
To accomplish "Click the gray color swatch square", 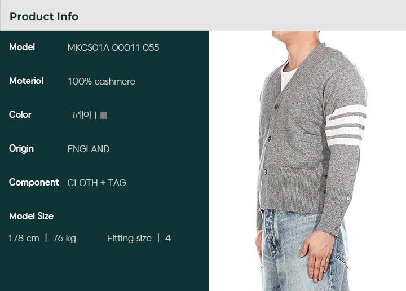I will (x=104, y=115).
